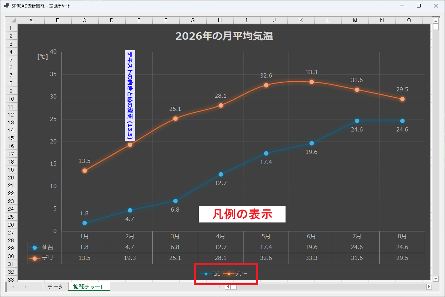Image resolution: width=445 pixels, height=297 pixels.
Task: Select the 拡張チャート sheet tab
Action: pos(89,287)
